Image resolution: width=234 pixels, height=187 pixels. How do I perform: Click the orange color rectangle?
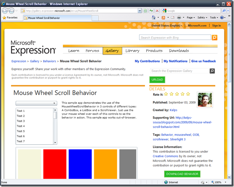coord(105,164)
